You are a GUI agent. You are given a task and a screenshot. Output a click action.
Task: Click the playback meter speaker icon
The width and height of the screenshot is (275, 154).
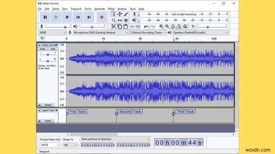pyautogui.click(x=134, y=20)
